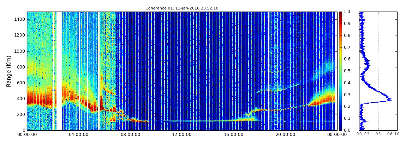The height and width of the screenshot is (143, 406).
Task: Click the plot title 'Coherence 01: 11-Jan-2018 23:52:10'
Action: pyautogui.click(x=182, y=8)
